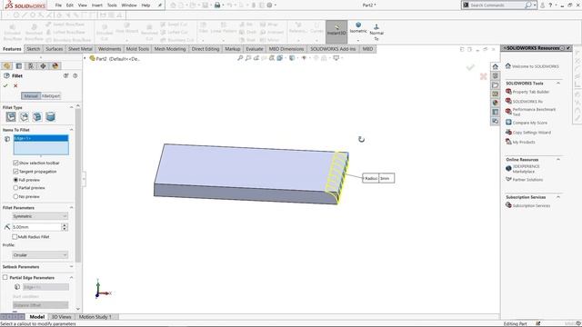Open Property Tab Builder link
Image resolution: width=582 pixels, height=327 pixels.
531,92
